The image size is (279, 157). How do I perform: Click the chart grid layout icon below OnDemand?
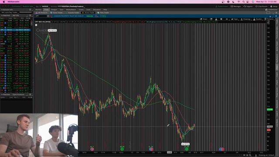[269, 13]
